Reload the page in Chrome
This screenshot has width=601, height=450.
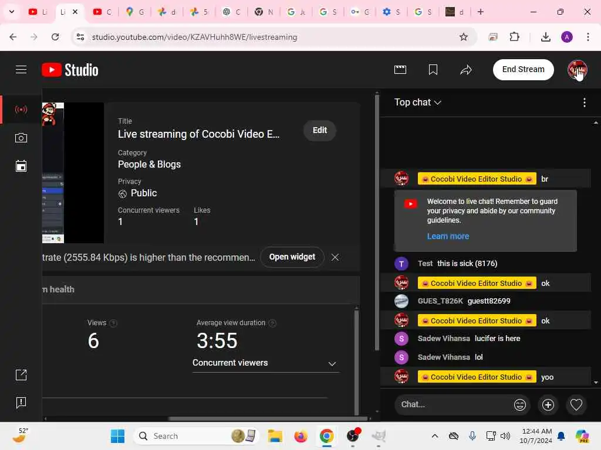pos(55,37)
